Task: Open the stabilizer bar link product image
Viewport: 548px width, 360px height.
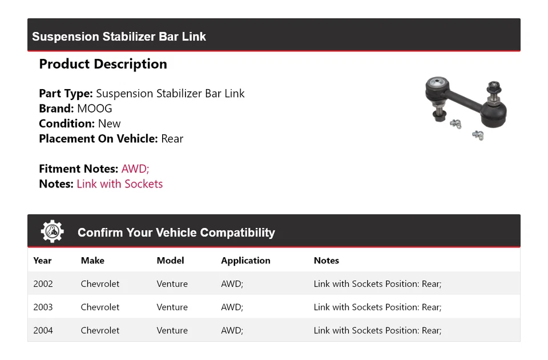Action: (x=466, y=108)
